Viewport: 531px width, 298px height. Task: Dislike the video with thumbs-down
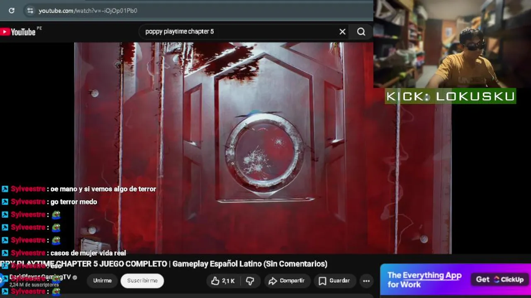(x=250, y=281)
